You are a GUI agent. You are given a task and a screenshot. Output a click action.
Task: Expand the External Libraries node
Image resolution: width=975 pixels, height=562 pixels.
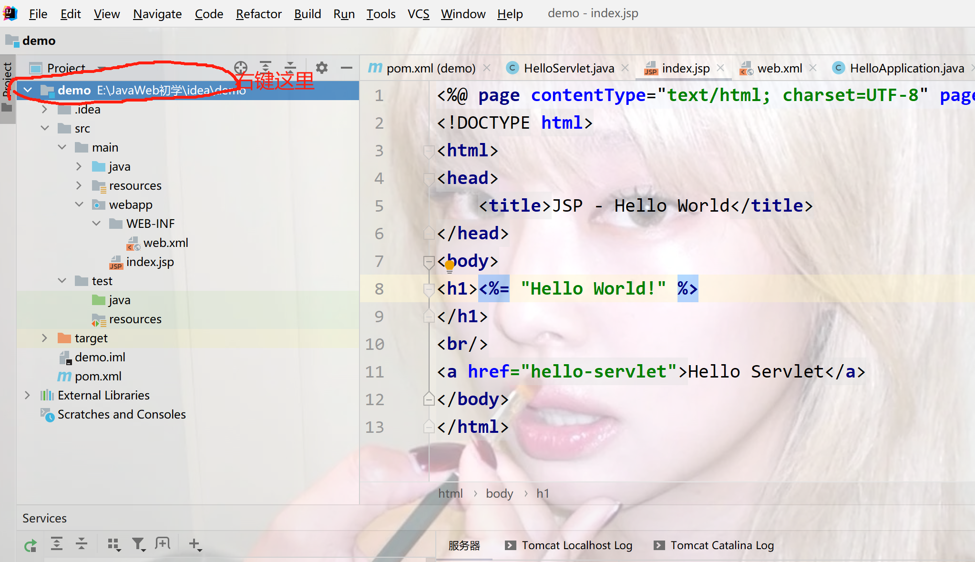27,395
